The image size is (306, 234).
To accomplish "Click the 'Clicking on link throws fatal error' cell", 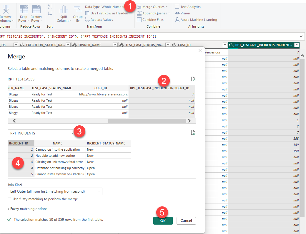I will tap(60, 162).
